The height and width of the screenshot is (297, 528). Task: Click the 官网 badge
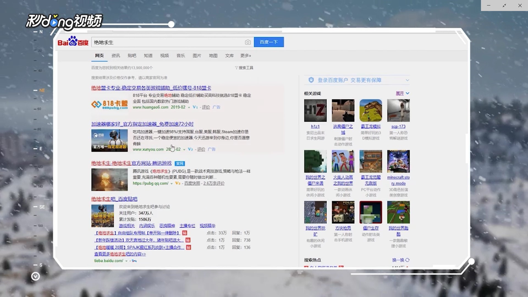180,163
